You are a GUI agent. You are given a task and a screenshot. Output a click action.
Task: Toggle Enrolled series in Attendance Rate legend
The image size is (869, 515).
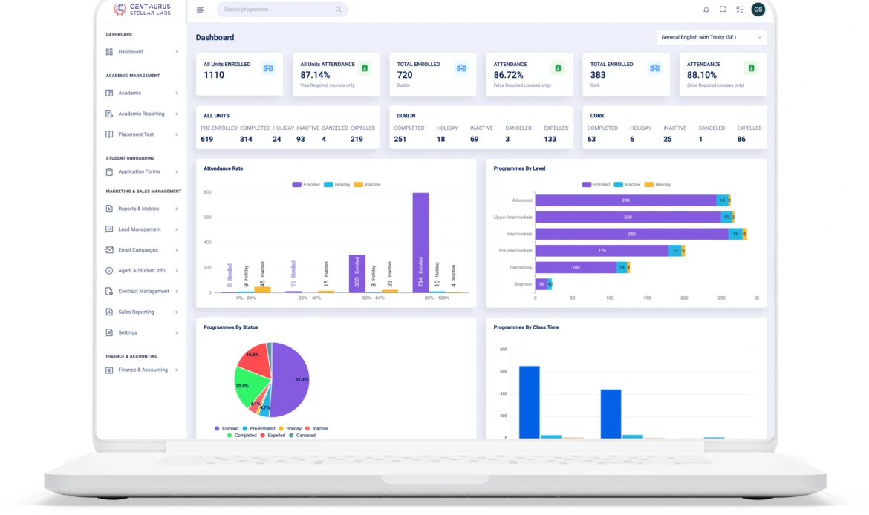point(309,184)
